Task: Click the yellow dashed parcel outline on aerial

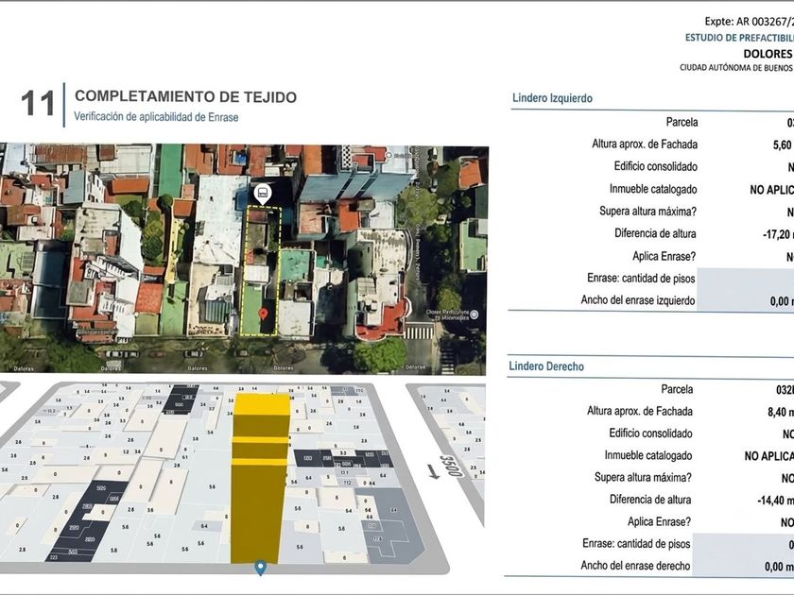Action: coord(260,271)
